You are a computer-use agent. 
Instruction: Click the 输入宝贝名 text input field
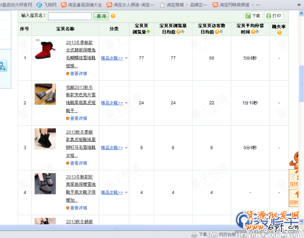pyautogui.click(x=70, y=16)
